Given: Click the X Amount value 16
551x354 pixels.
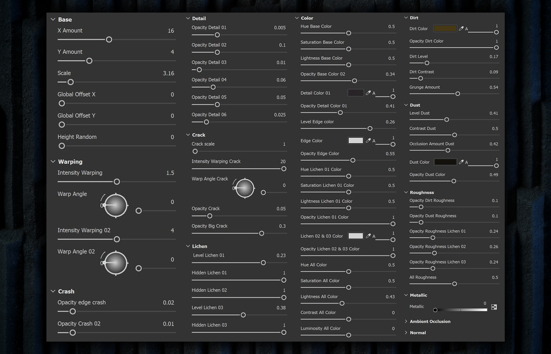Looking at the screenshot, I should pos(171,31).
